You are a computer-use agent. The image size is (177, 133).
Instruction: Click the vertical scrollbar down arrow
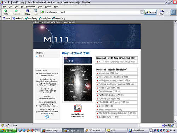[x=175, y=121]
